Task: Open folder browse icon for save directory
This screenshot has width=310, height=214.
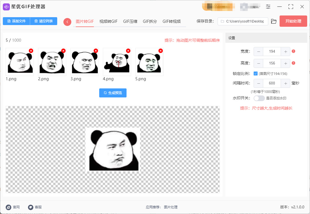Action: (274, 21)
